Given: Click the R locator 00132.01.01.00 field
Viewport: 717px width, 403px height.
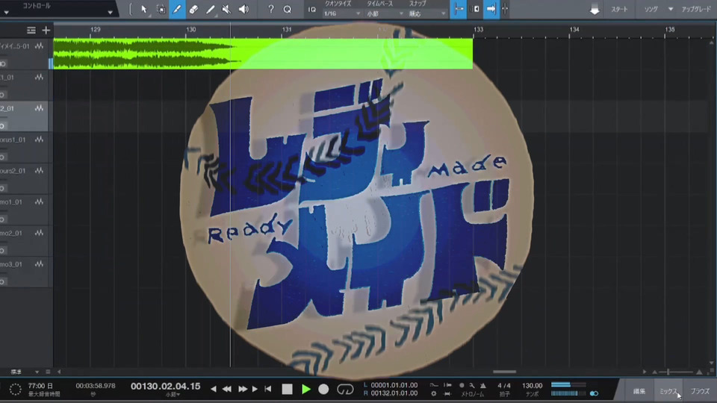Looking at the screenshot, I should [394, 393].
